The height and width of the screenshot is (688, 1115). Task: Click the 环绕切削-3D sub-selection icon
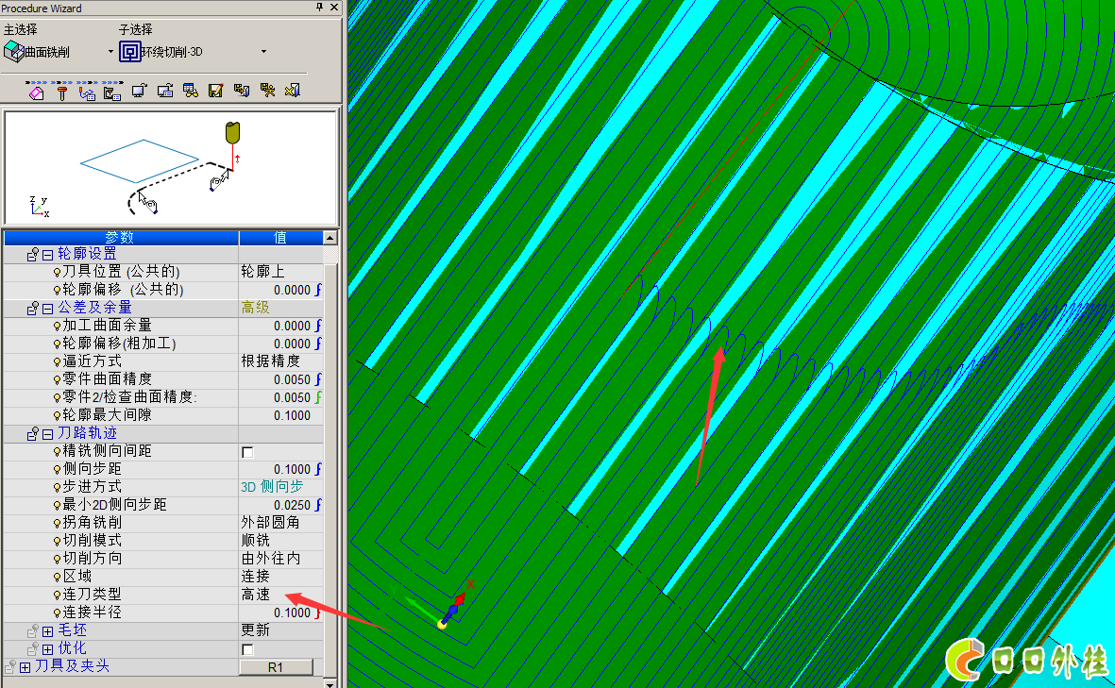coord(130,51)
